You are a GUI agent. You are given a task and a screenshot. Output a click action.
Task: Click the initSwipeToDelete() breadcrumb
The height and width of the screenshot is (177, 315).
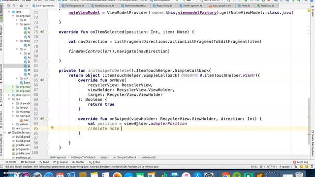[83, 157]
